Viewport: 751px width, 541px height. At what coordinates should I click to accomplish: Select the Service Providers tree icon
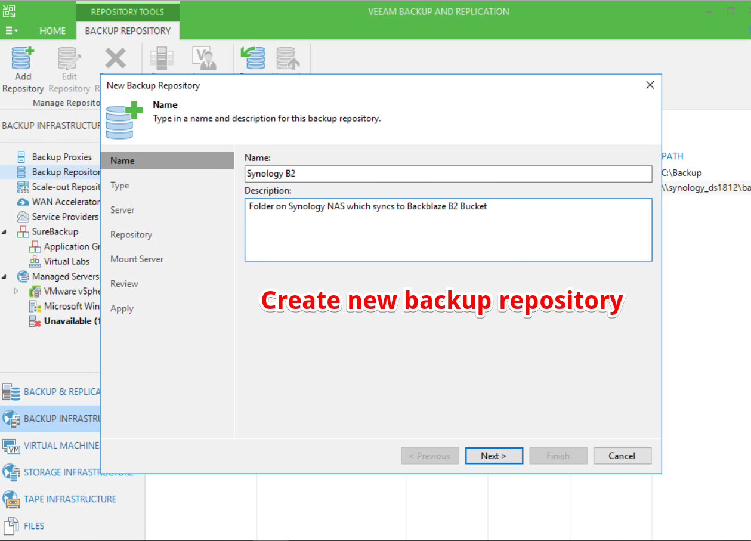point(23,217)
